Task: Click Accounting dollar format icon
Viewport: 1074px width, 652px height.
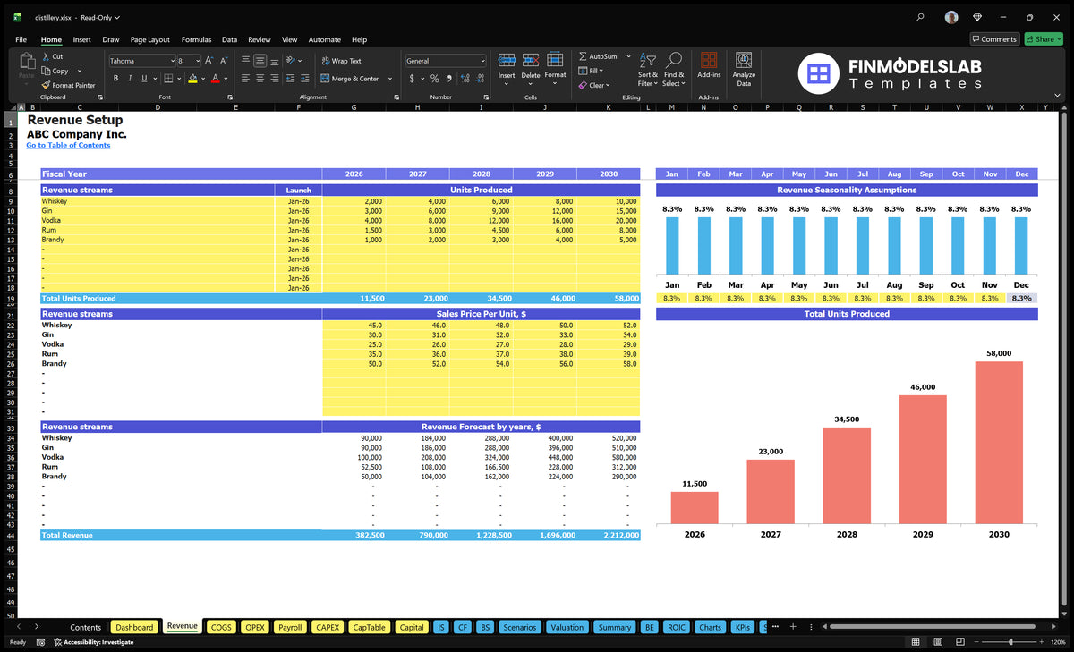Action: point(412,79)
